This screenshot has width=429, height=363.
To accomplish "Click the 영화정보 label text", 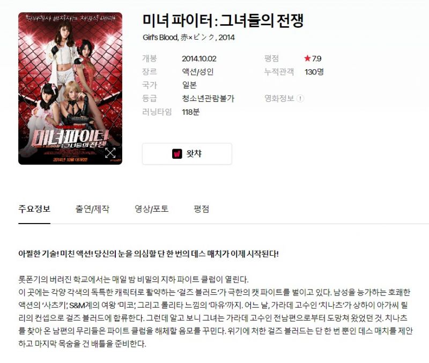I will click(279, 98).
